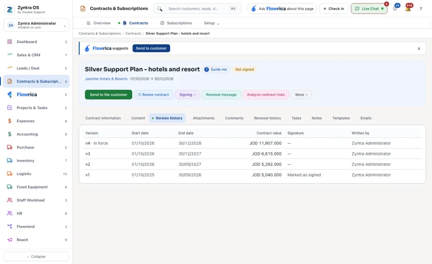This screenshot has height=264, width=432.
Task: Open the Templates tab
Action: click(341, 118)
